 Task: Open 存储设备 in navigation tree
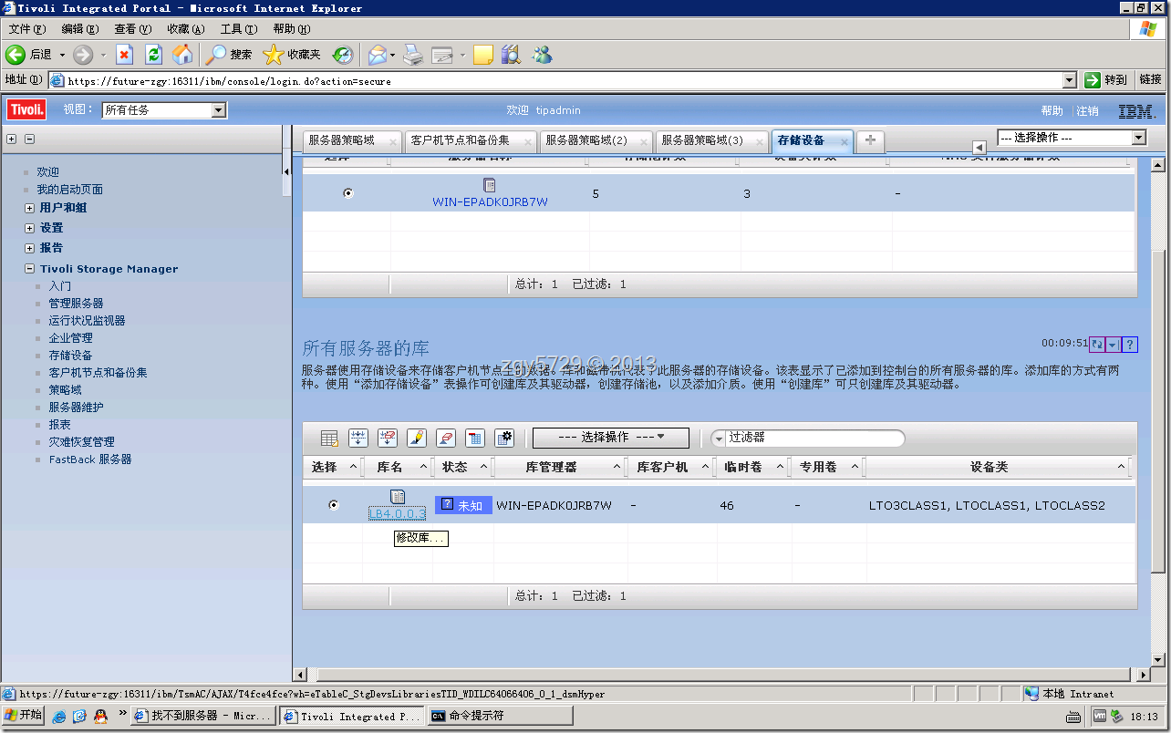point(70,356)
